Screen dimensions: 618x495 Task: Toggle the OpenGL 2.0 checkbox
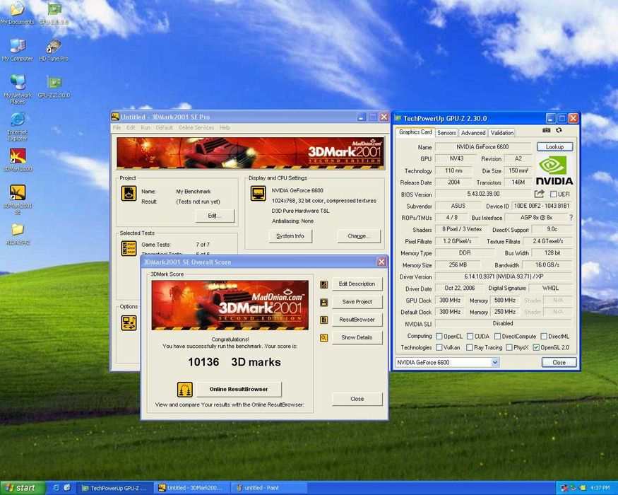536,347
